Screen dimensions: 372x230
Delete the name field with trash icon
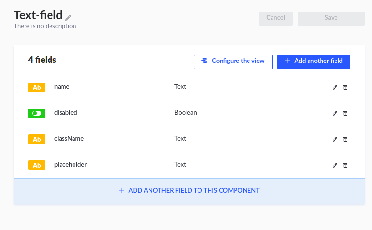point(345,87)
